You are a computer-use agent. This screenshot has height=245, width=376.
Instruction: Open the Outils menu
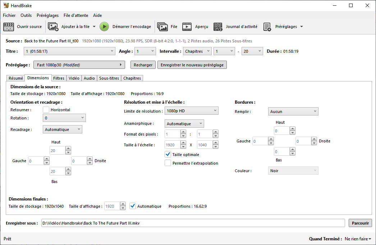coord(26,15)
